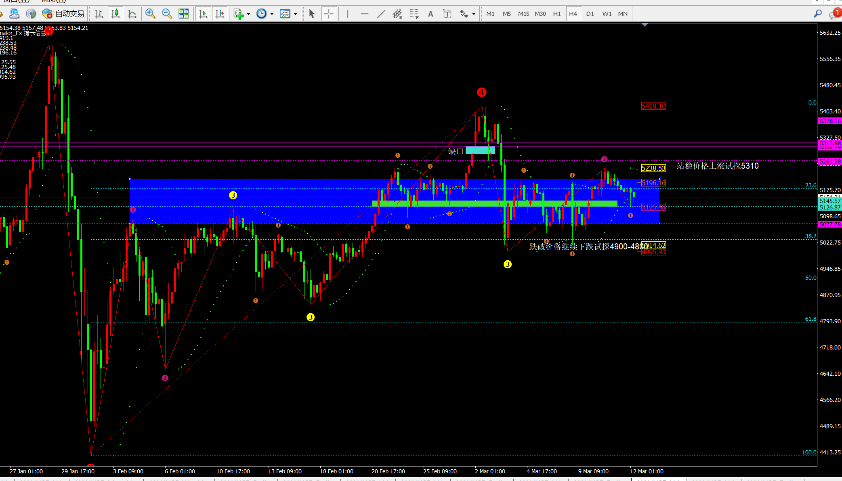Viewport: 842px width, 481px height.
Task: Switch to the D1 timeframe
Action: [590, 14]
